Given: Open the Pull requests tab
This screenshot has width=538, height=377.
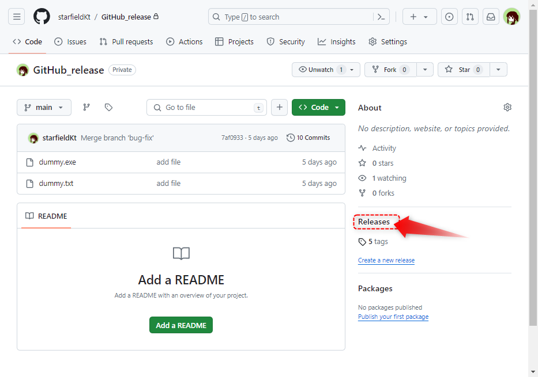Looking at the screenshot, I should point(126,42).
